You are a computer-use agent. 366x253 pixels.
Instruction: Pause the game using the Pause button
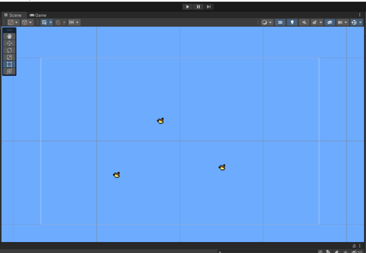198,7
